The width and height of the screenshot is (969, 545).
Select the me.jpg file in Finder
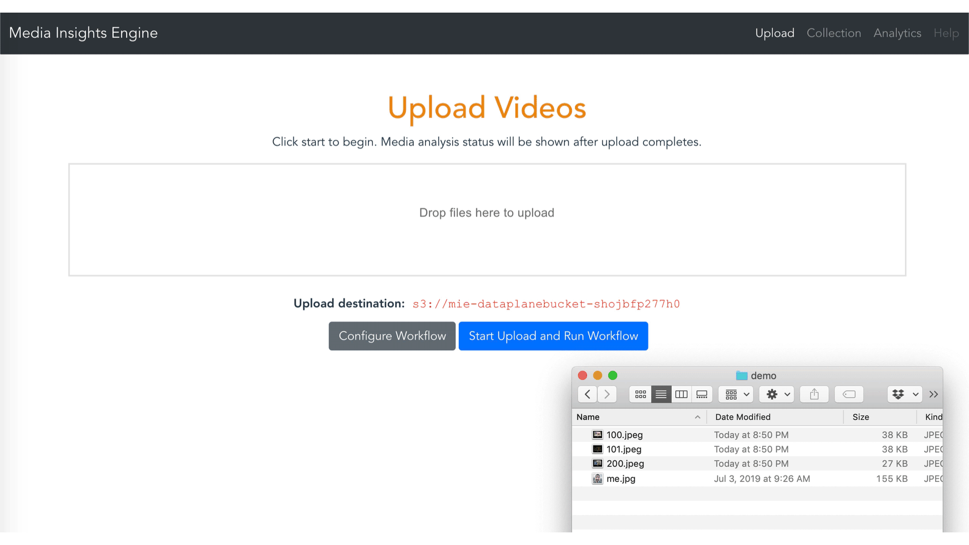click(x=621, y=479)
